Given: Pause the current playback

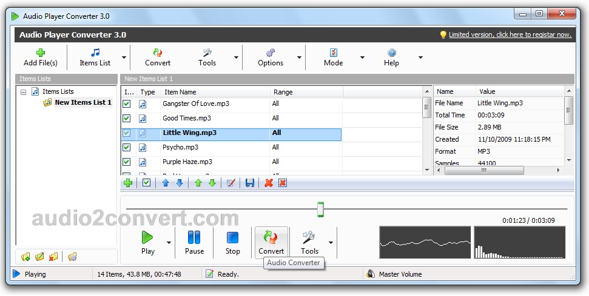Looking at the screenshot, I should (194, 242).
